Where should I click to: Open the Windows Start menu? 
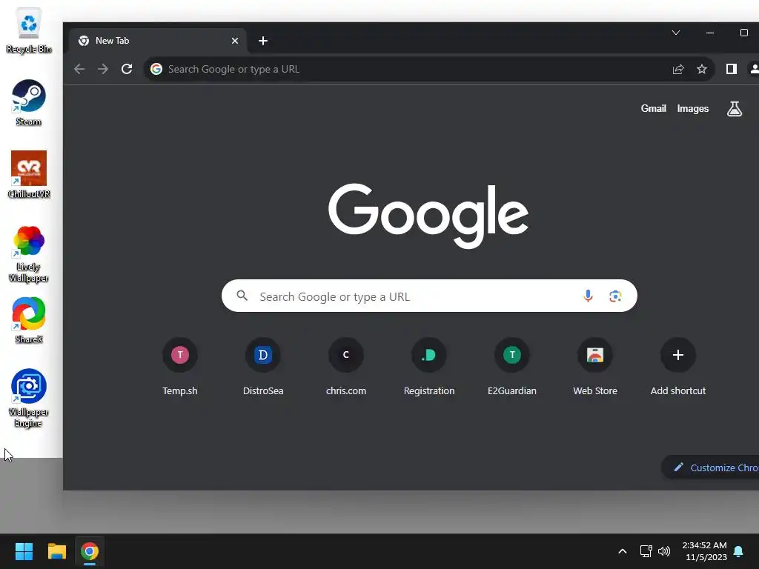click(24, 551)
